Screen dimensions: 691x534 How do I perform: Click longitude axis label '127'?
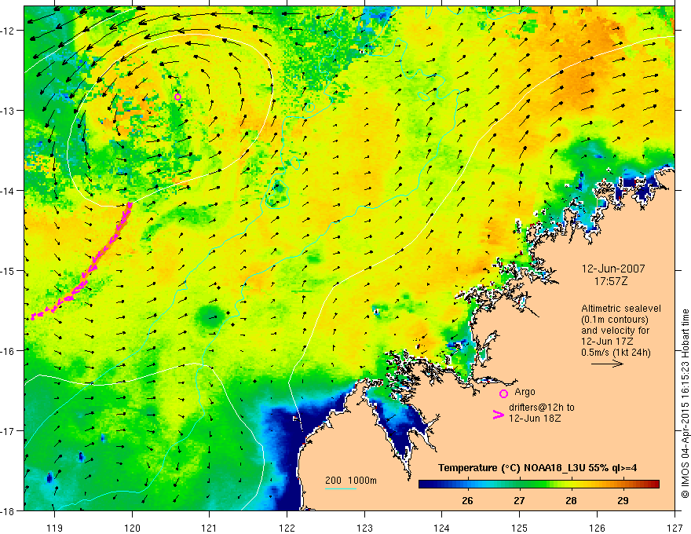coord(675,528)
